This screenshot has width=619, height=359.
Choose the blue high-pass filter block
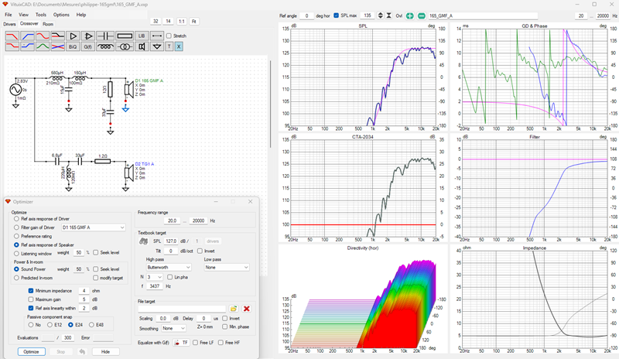tap(27, 36)
